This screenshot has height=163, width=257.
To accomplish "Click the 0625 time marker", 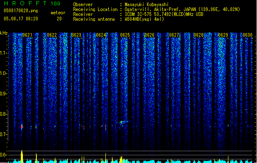I will point(125,35).
